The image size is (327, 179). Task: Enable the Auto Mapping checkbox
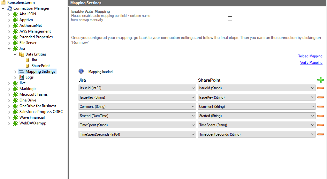230,18
